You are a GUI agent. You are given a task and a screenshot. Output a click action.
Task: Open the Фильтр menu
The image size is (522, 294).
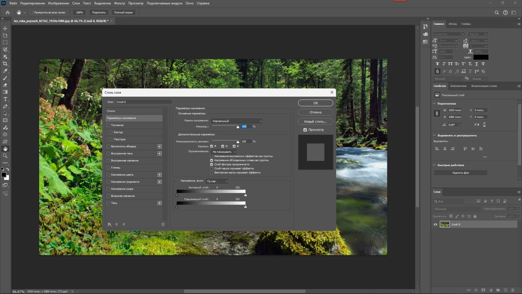[120, 3]
